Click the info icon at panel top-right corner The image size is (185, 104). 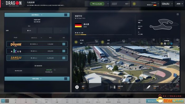pos(178,14)
